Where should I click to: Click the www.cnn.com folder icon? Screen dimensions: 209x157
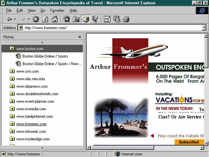click(x=12, y=71)
